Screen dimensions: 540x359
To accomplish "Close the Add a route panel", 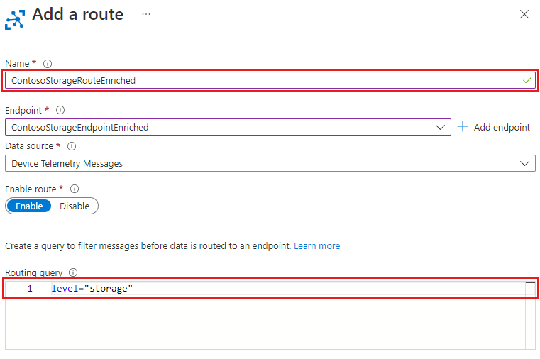I will point(524,14).
